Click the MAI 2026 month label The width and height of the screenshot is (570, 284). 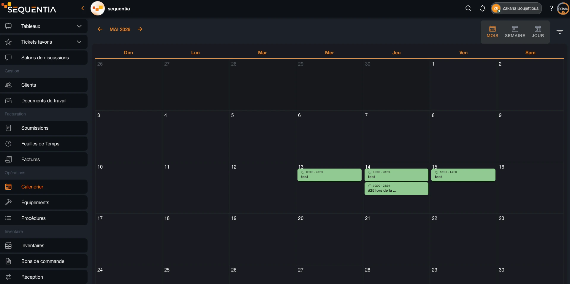pyautogui.click(x=120, y=29)
